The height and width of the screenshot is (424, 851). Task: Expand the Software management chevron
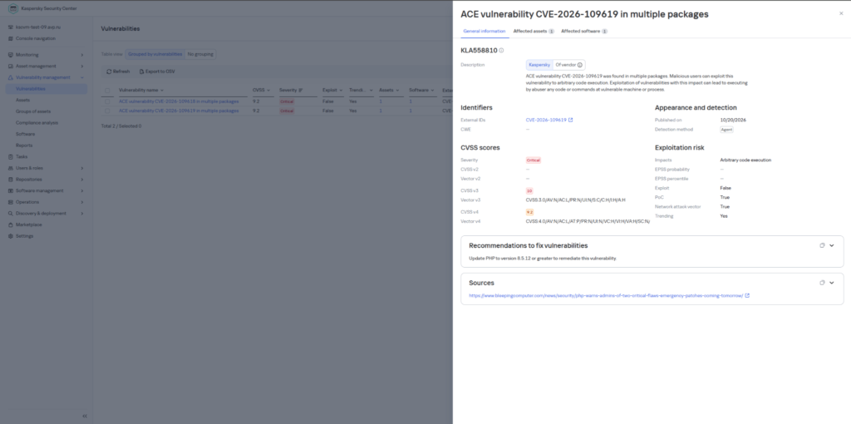pyautogui.click(x=82, y=191)
